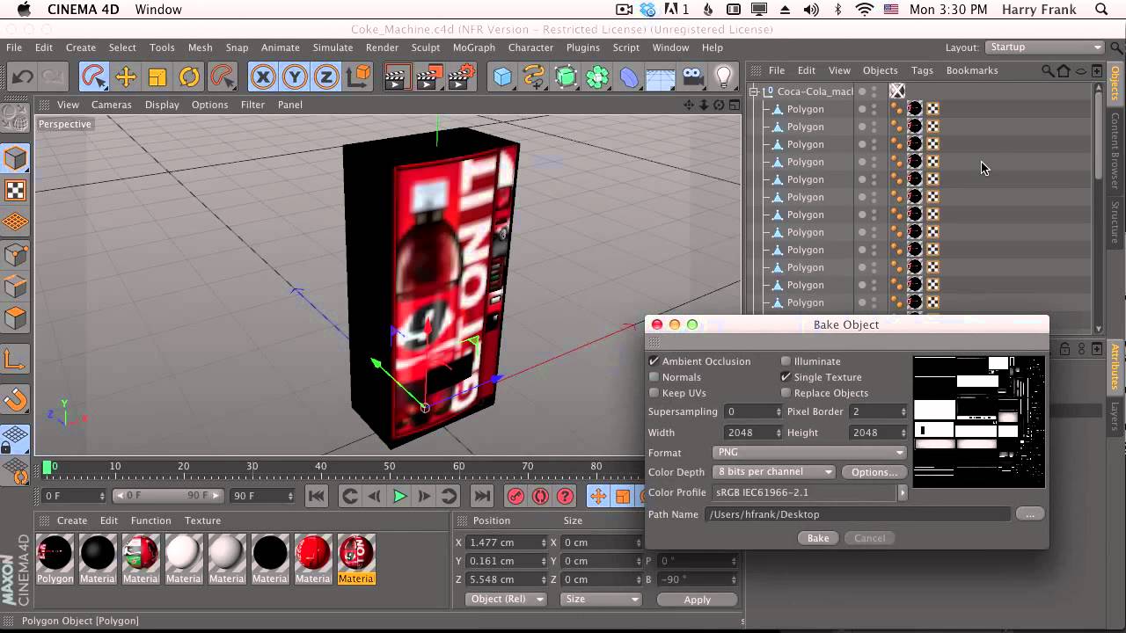The width and height of the screenshot is (1126, 633).
Task: Click the Undo arrow icon
Action: pyautogui.click(x=21, y=77)
